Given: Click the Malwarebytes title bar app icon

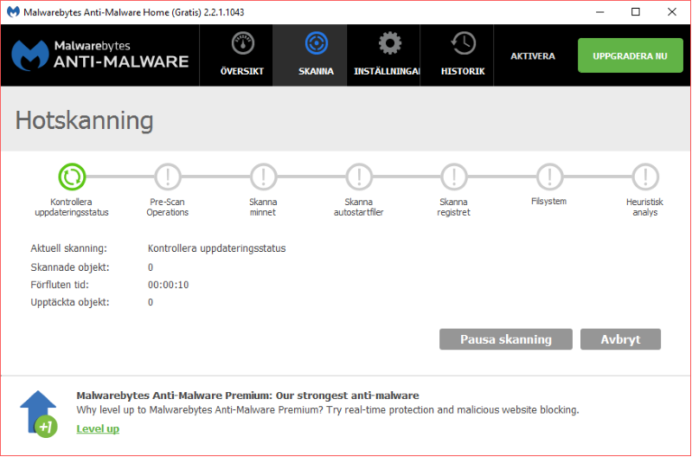Looking at the screenshot, I should (x=13, y=12).
